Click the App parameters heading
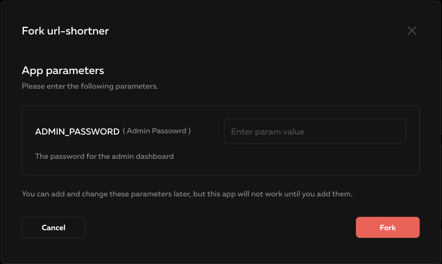 pyautogui.click(x=63, y=70)
